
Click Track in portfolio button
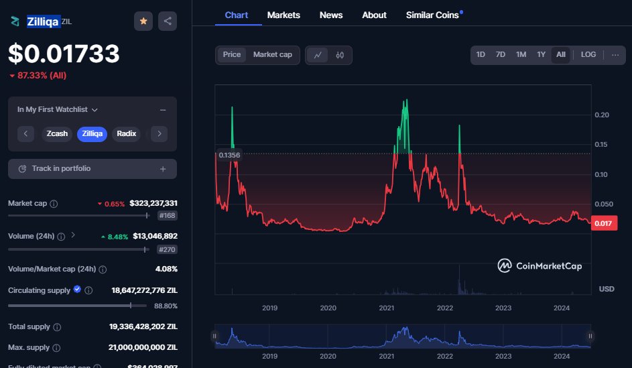pos(92,169)
